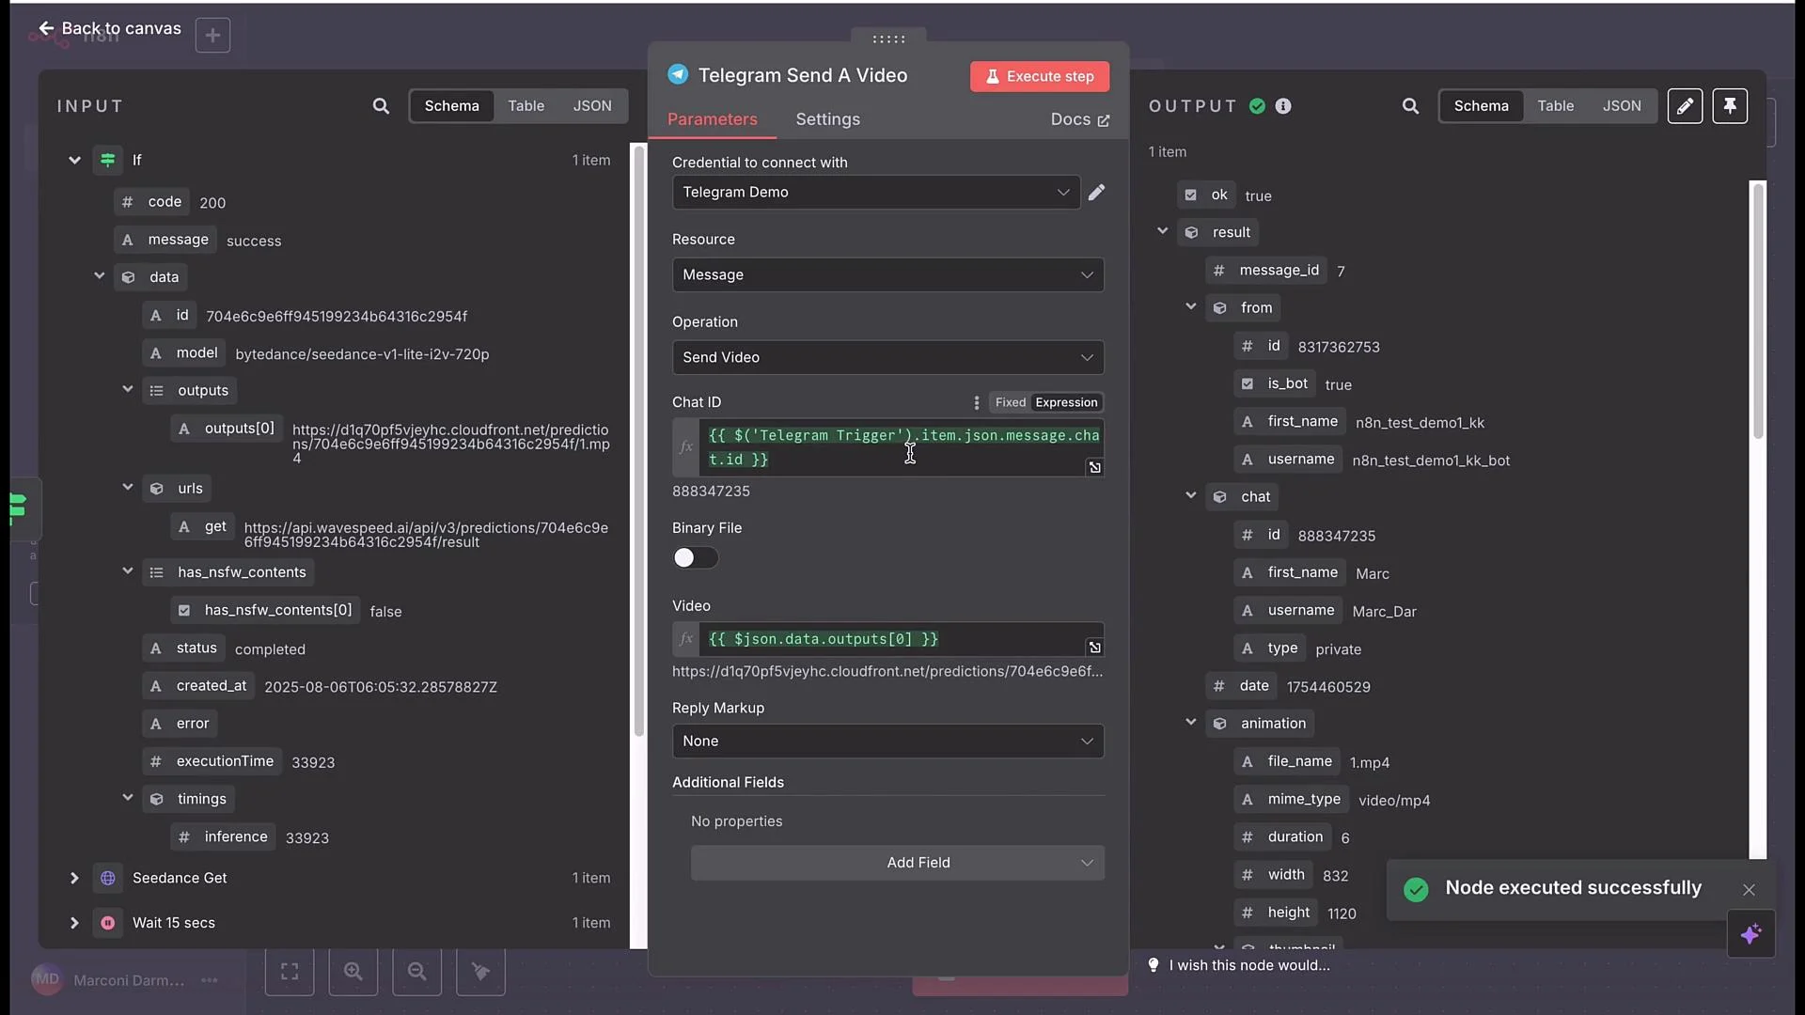This screenshot has height=1015, width=1805.
Task: Open user menu three dots
Action: coord(209,980)
